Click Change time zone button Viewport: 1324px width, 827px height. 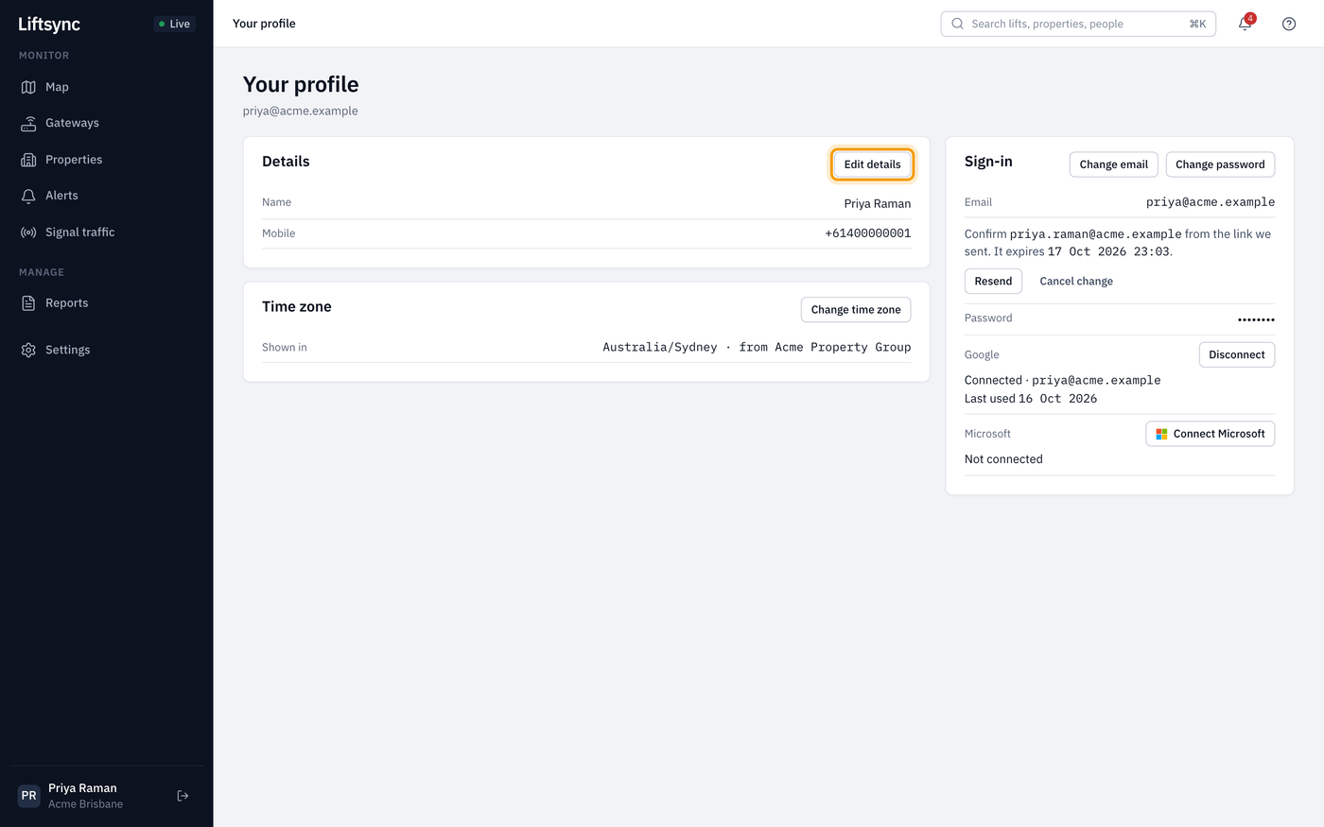856,310
